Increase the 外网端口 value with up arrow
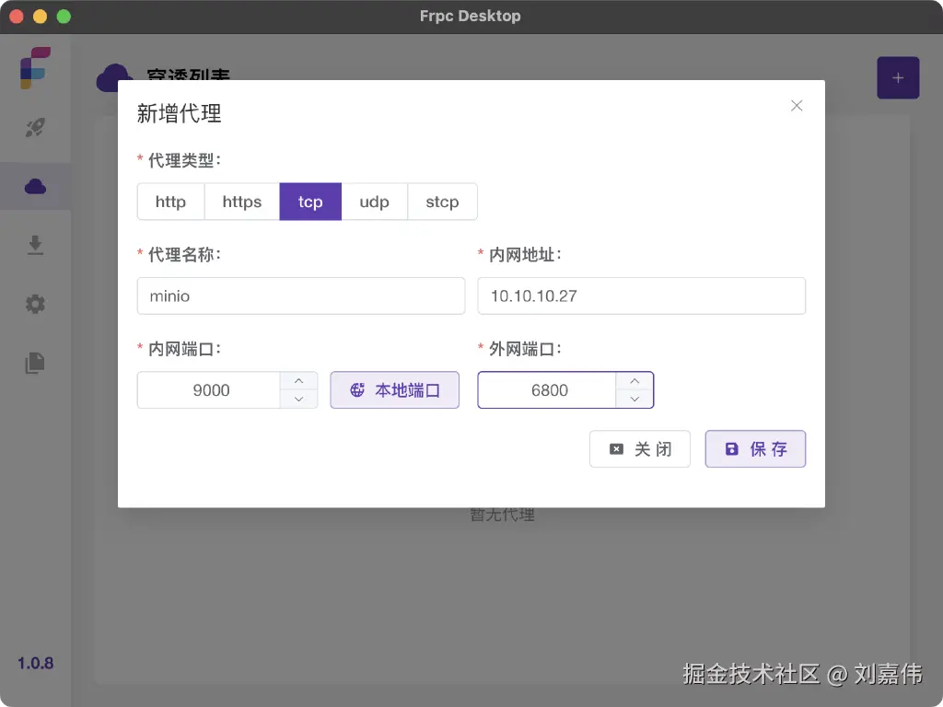Viewport: 943px width, 707px height. 634,381
